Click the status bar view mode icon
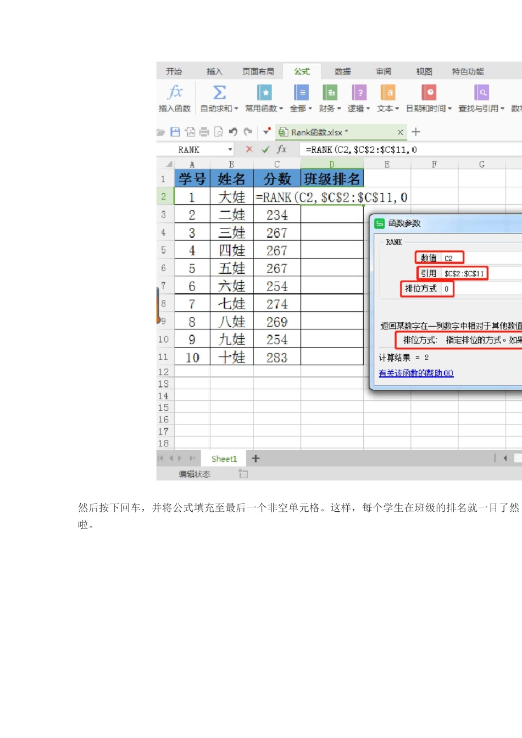Image resolution: width=522 pixels, height=738 pixels. (x=243, y=474)
